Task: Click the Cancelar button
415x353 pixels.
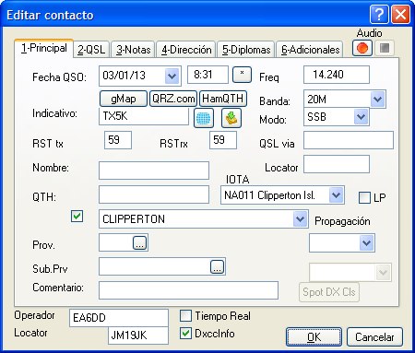Action: (374, 337)
